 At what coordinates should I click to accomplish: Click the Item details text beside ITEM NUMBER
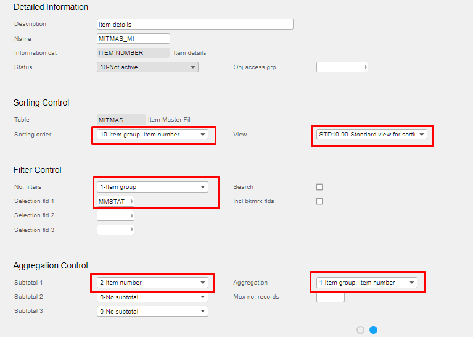pos(190,53)
